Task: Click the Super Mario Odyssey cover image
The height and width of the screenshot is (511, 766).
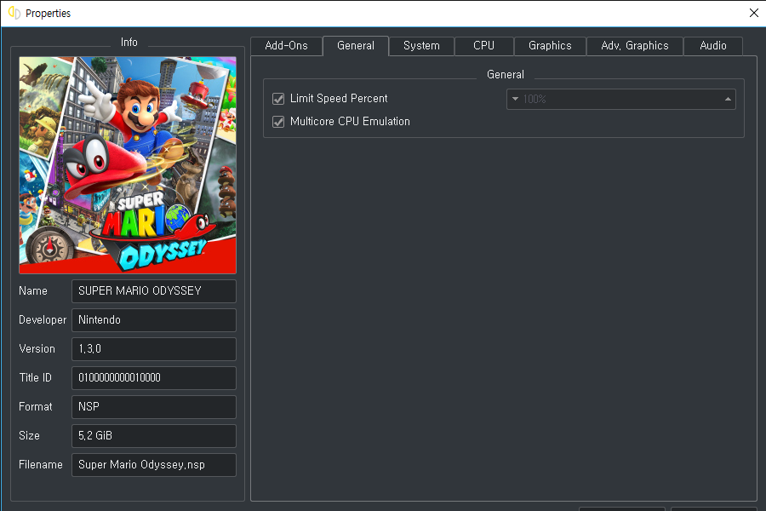Action: (128, 165)
